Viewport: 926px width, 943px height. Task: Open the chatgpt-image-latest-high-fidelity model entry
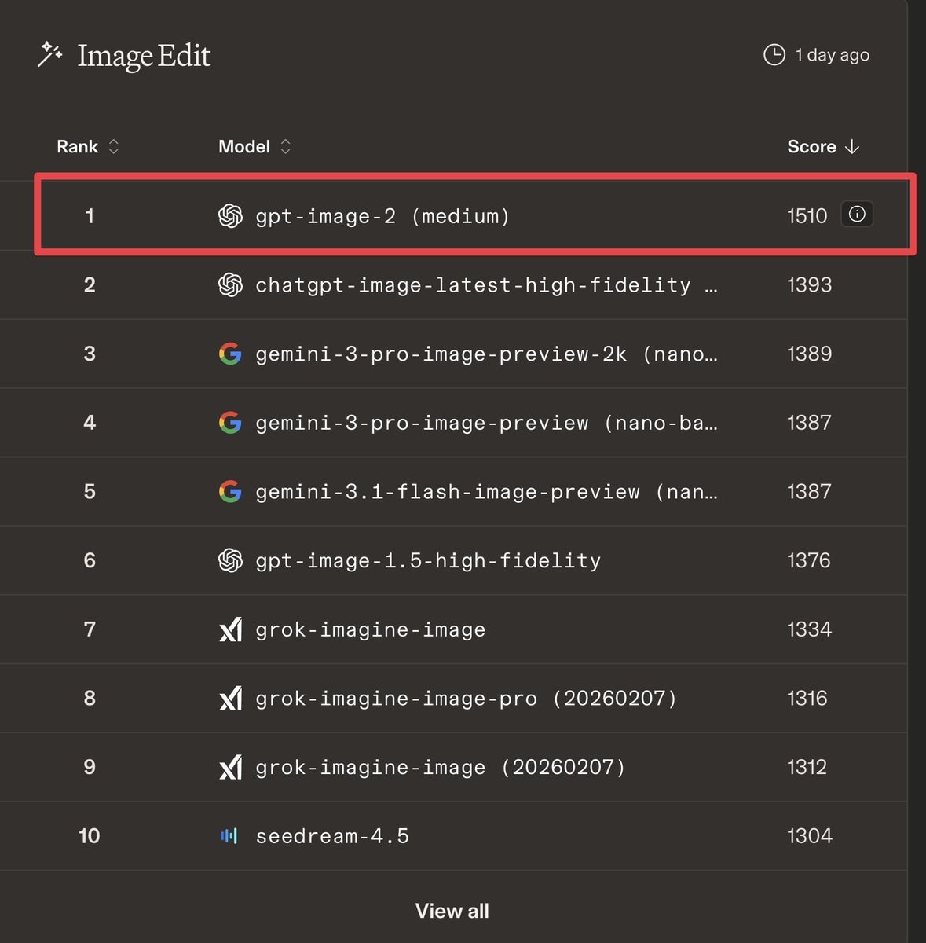(x=473, y=285)
